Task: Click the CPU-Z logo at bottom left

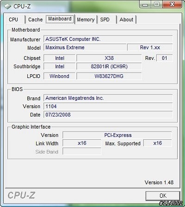Action: (x=22, y=195)
